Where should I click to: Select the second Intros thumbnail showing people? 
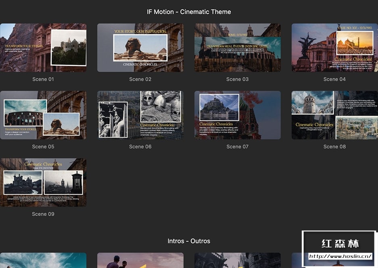click(x=140, y=261)
